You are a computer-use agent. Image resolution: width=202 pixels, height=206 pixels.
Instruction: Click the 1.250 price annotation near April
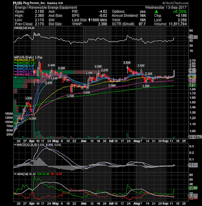32,118
